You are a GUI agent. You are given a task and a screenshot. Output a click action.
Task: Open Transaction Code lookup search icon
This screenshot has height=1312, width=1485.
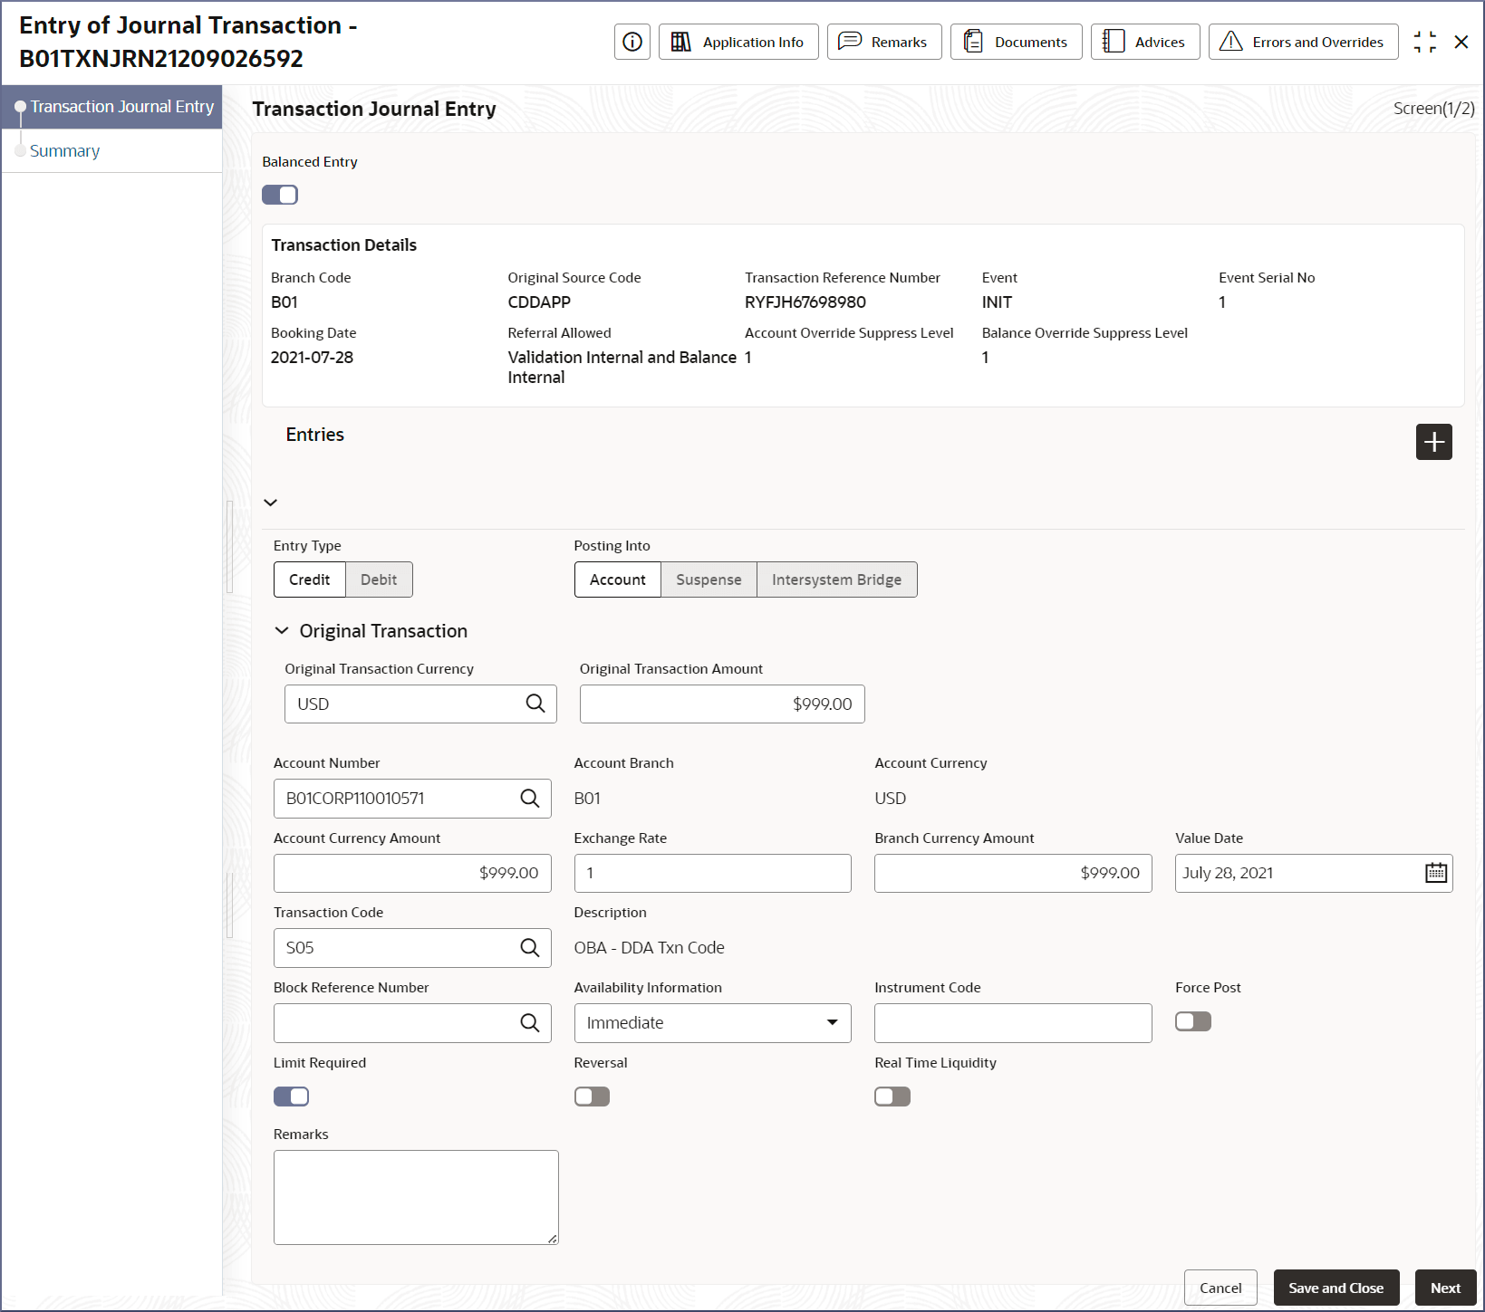pos(530,947)
